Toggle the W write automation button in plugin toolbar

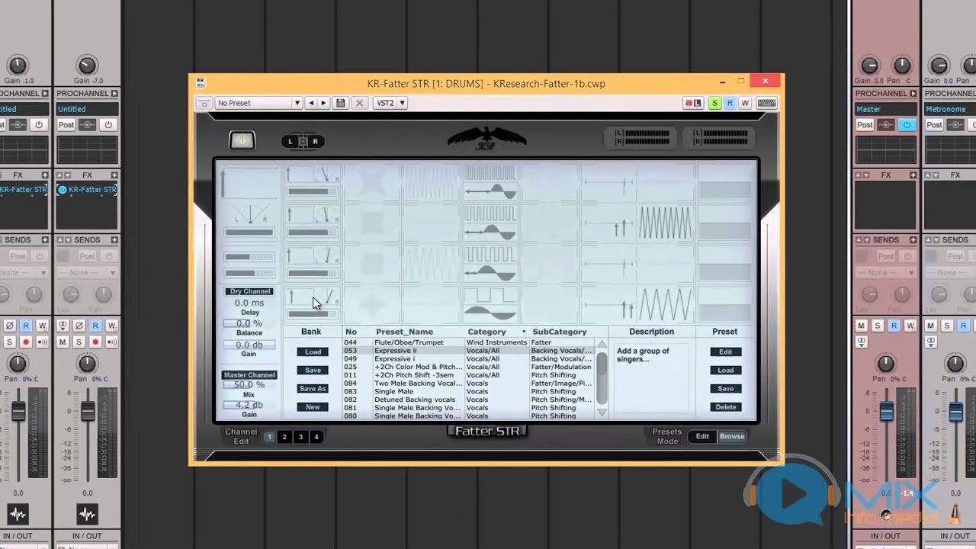[x=745, y=103]
